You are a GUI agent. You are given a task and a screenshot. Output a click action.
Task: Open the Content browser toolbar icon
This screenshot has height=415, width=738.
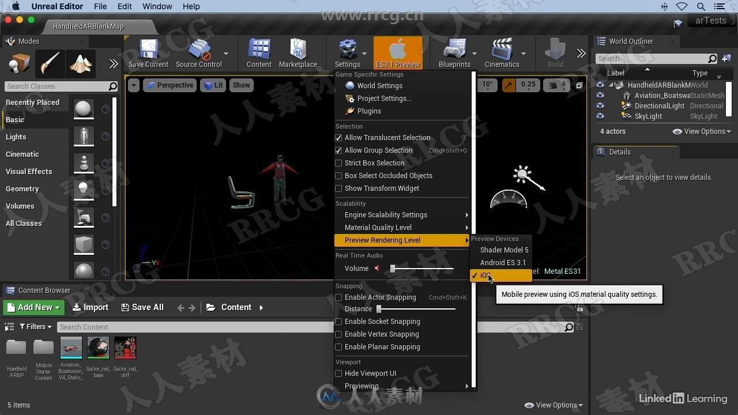[259, 50]
